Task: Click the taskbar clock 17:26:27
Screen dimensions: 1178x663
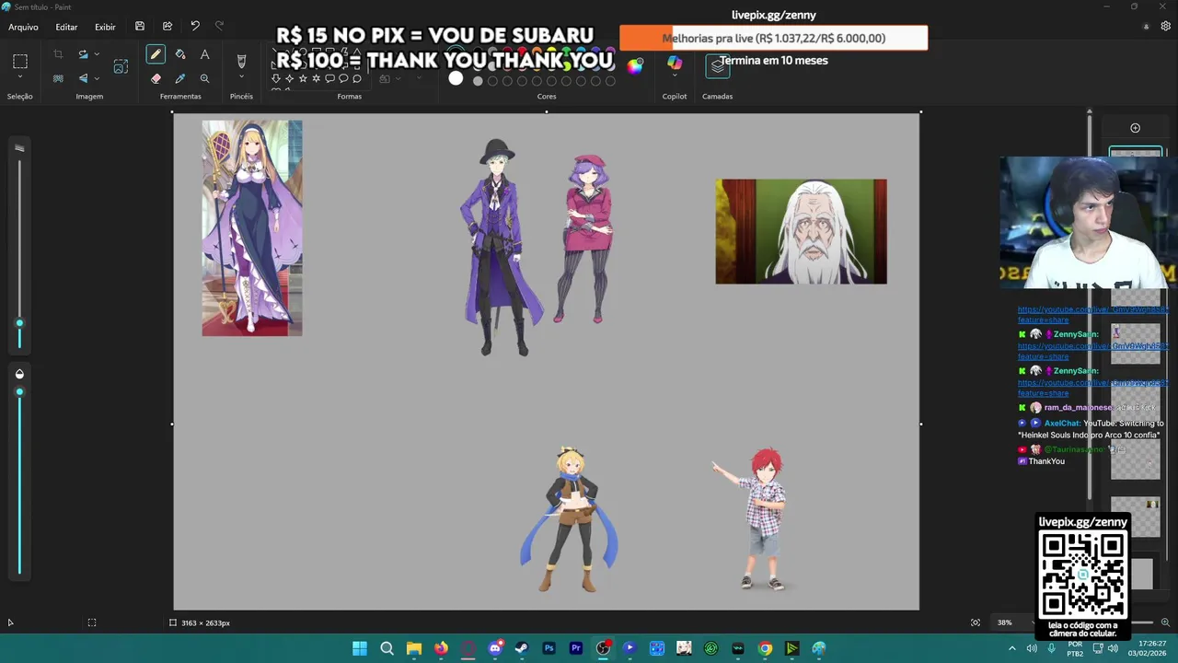Action: coord(1151,643)
